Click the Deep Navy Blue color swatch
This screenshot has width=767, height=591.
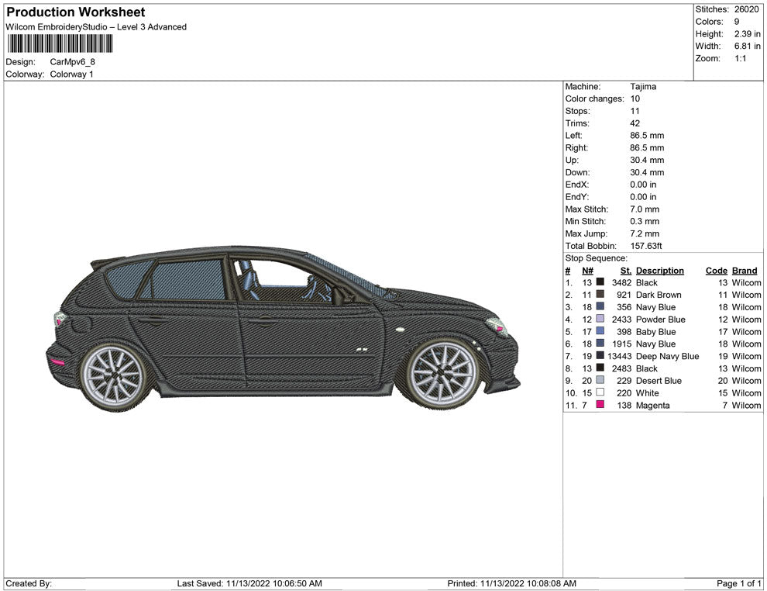click(x=600, y=356)
